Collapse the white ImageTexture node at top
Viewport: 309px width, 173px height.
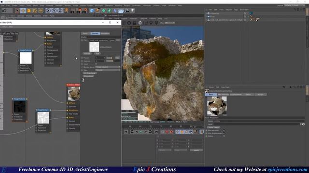(x=19, y=50)
